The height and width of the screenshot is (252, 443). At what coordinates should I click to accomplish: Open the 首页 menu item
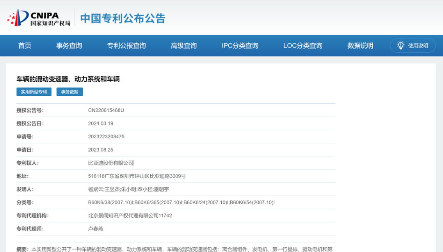coord(25,46)
